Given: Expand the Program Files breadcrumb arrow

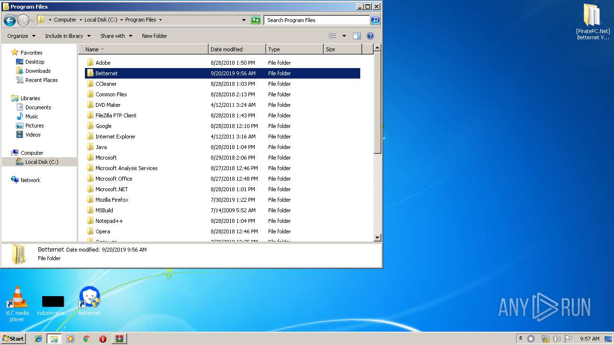Looking at the screenshot, I should 160,20.
